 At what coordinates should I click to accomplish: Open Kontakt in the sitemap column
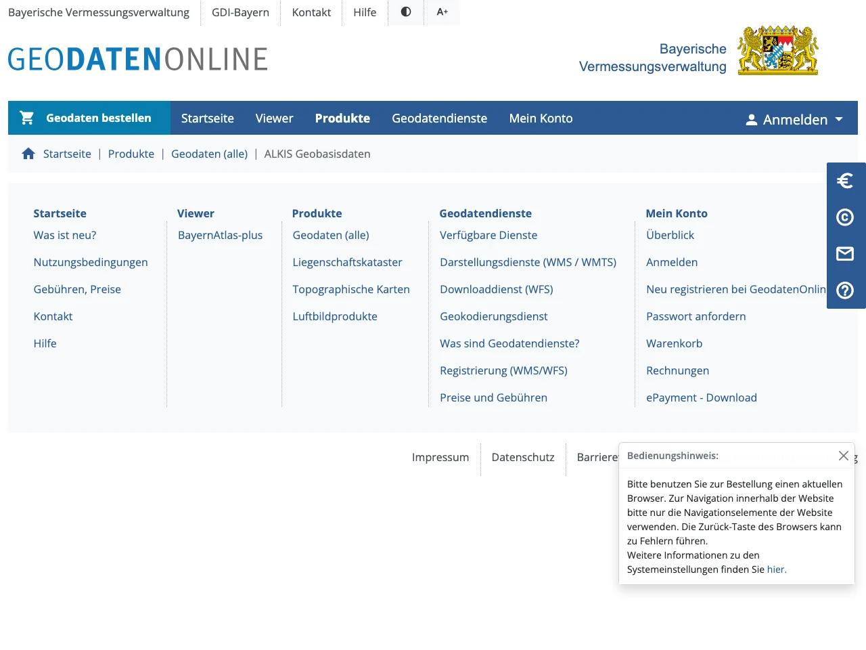(x=53, y=316)
